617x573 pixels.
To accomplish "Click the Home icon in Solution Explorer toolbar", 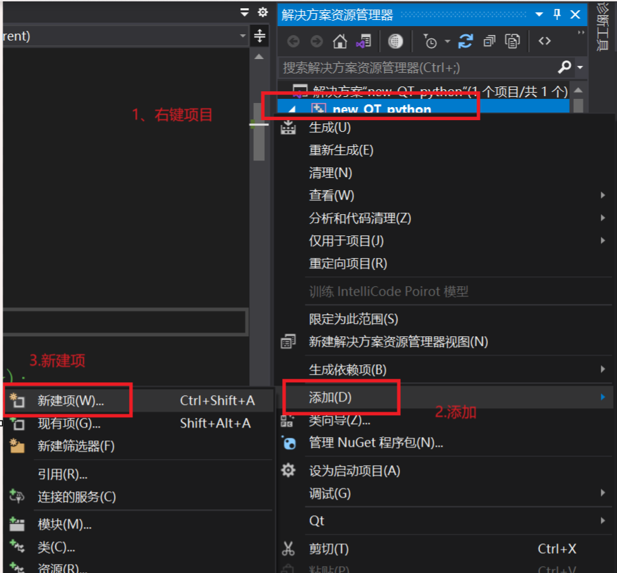I will (x=340, y=41).
